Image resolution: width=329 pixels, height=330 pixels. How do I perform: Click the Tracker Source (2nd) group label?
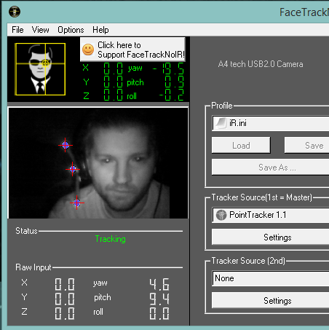[248, 261]
